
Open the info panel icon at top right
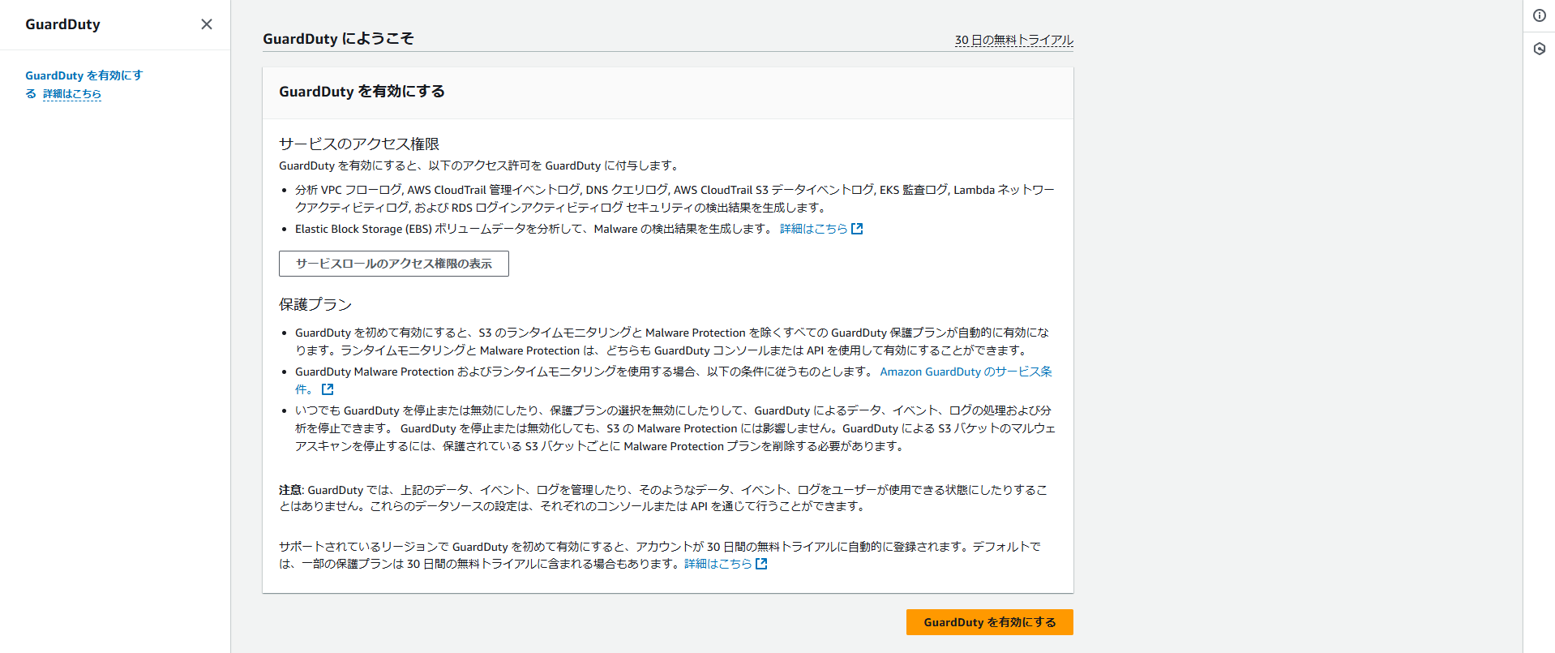click(1540, 15)
